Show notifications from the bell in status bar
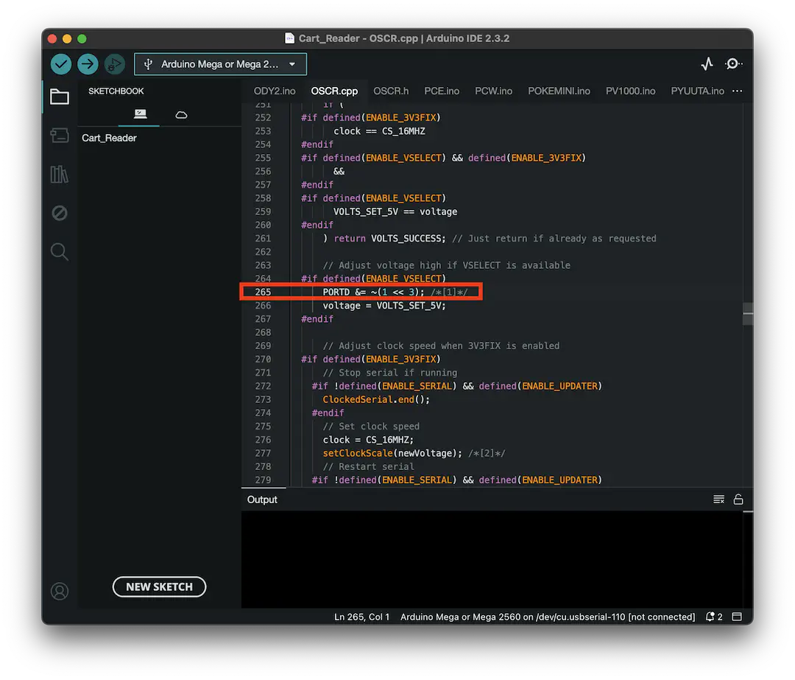Viewport: 795px width, 680px height. tap(709, 617)
